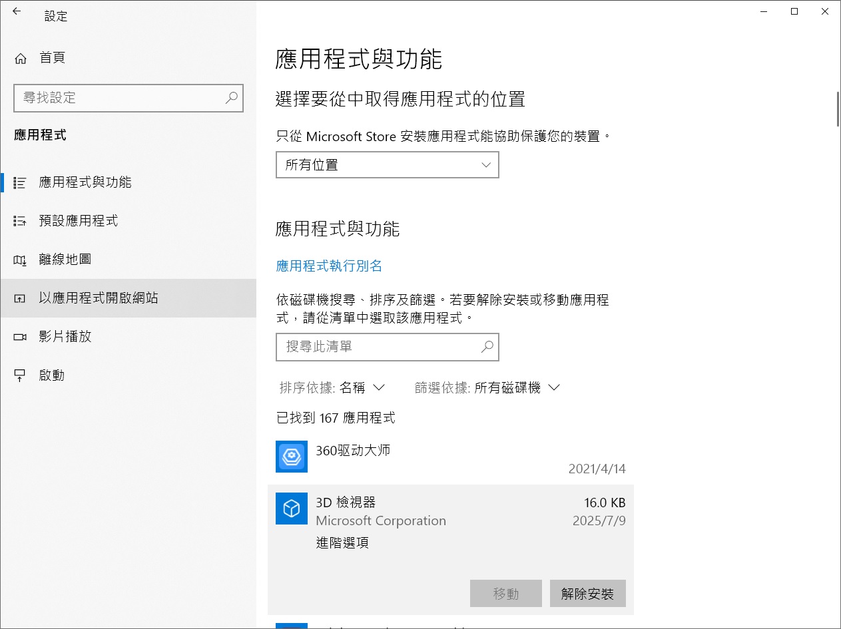841x629 pixels.
Task: Click the 首頁 home icon
Action: coord(21,59)
